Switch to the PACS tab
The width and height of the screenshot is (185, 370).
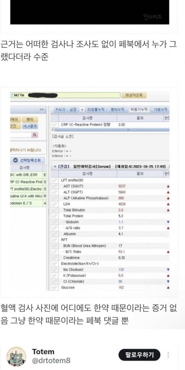[60, 110]
